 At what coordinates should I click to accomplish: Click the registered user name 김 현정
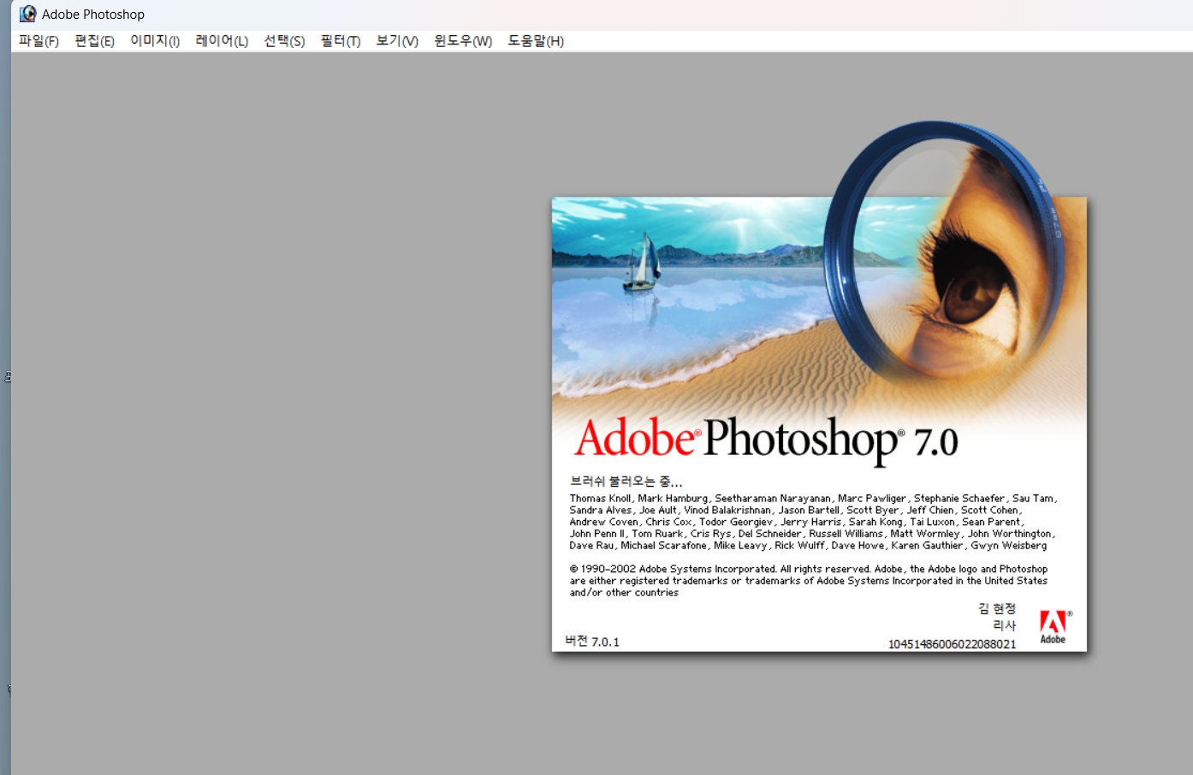997,608
